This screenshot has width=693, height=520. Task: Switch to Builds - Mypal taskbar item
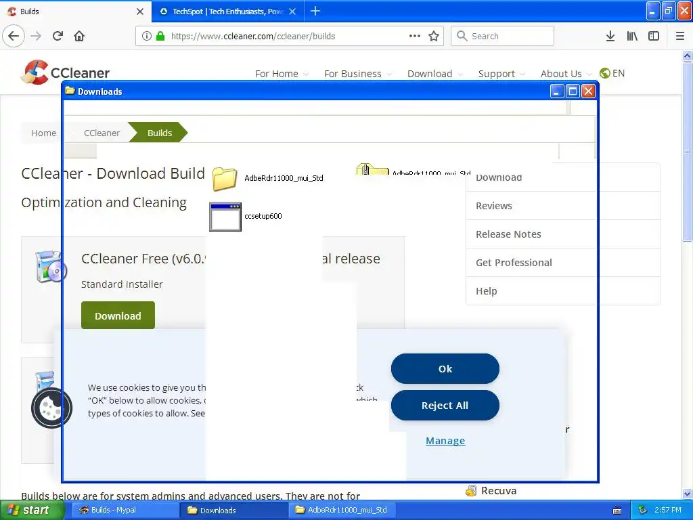click(x=125, y=511)
